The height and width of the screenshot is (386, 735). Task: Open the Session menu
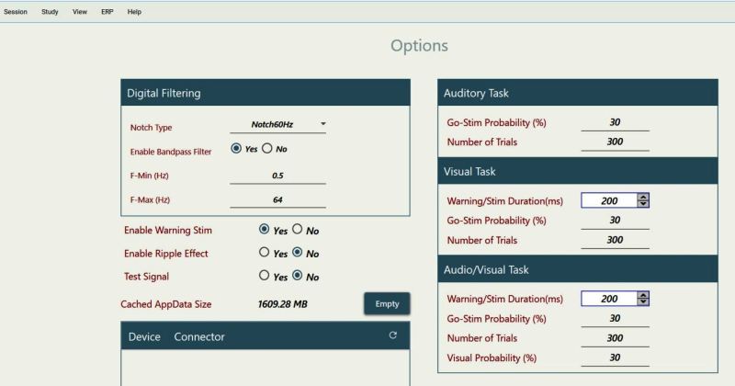click(16, 12)
